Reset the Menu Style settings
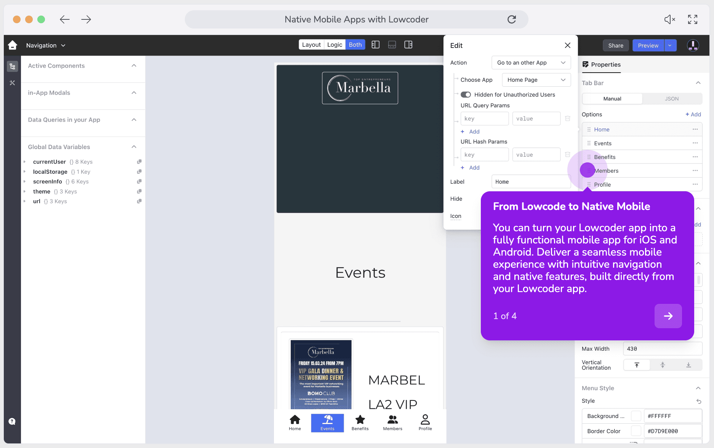 [x=699, y=401]
